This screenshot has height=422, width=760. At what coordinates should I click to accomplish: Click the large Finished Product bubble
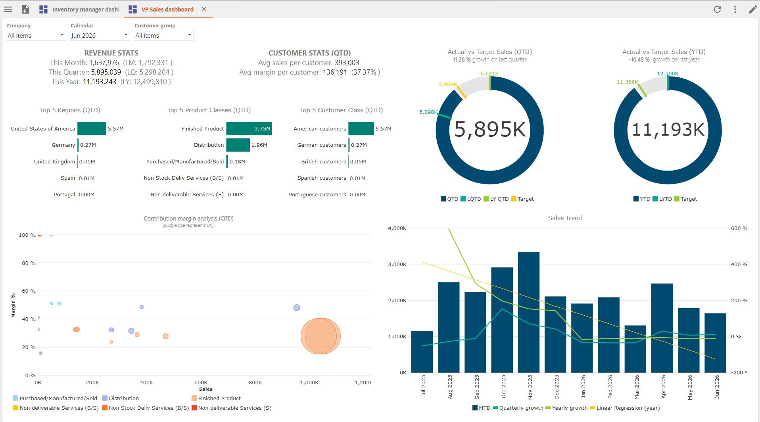[x=321, y=336]
